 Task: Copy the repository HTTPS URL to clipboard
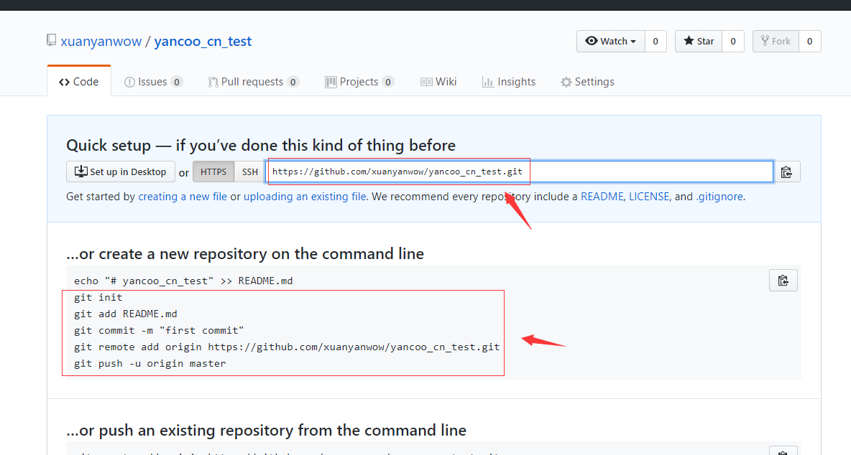coord(786,172)
